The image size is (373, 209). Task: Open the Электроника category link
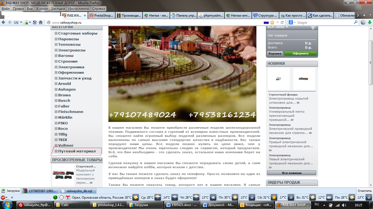tap(71, 67)
